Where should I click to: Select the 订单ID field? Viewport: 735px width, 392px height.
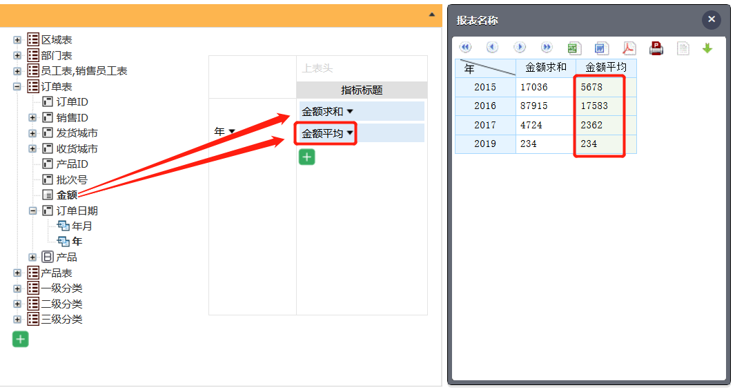click(x=72, y=102)
